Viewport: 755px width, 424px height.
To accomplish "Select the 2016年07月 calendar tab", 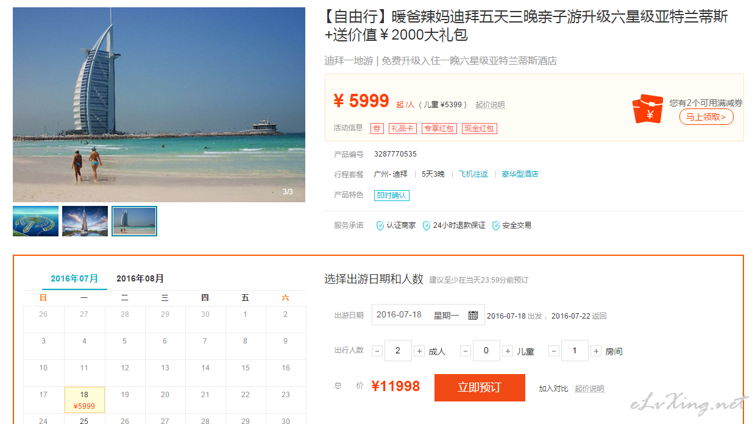I will [74, 278].
